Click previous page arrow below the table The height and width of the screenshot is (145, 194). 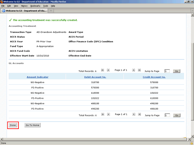tap(108, 114)
